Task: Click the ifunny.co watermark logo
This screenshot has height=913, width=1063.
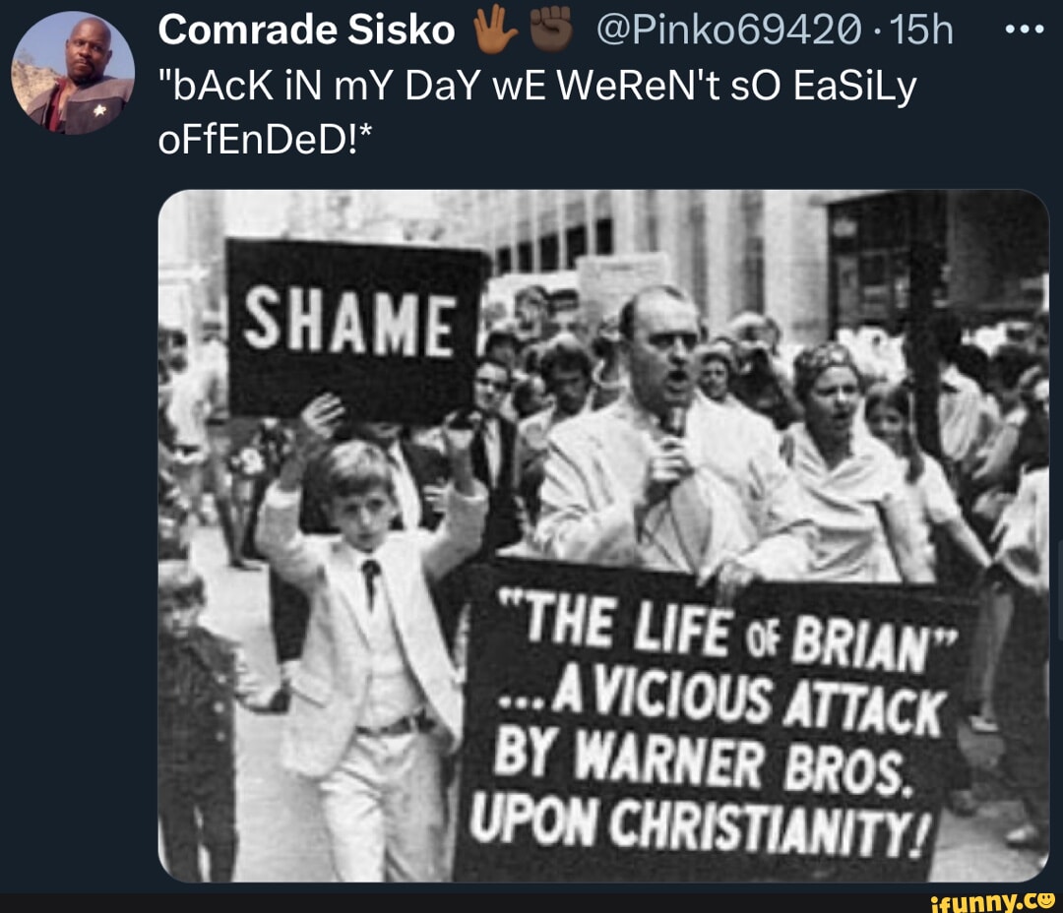Action: pos(992,901)
